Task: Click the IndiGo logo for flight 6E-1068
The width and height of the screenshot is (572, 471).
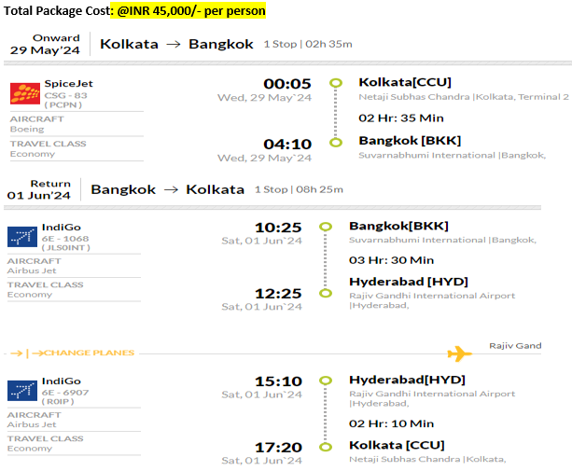Action: (22, 237)
